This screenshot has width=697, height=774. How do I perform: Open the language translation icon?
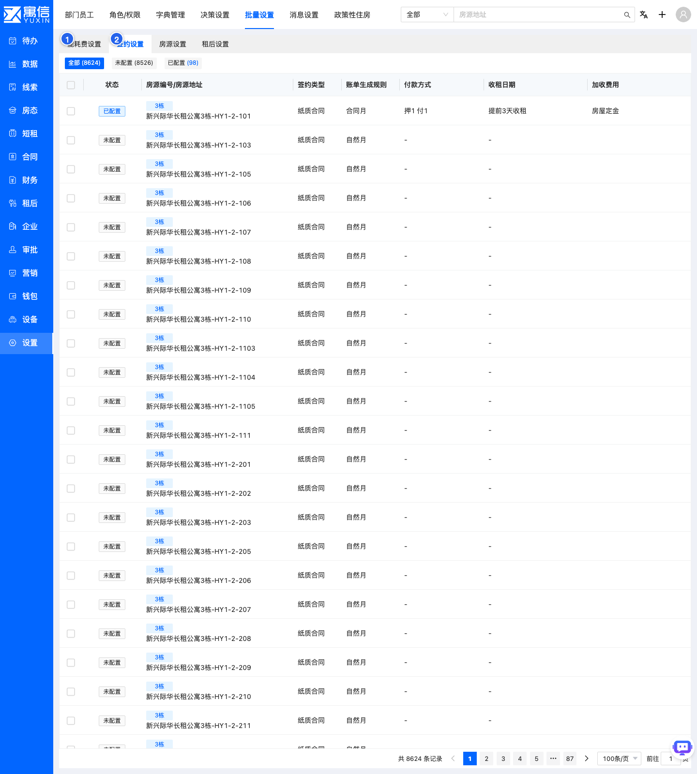(x=644, y=15)
